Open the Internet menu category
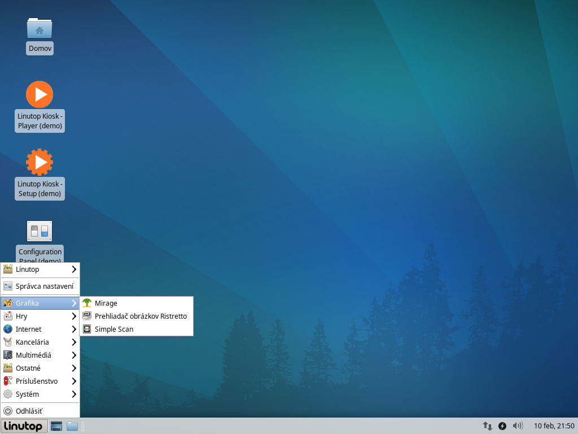This screenshot has width=578, height=434. [x=40, y=329]
